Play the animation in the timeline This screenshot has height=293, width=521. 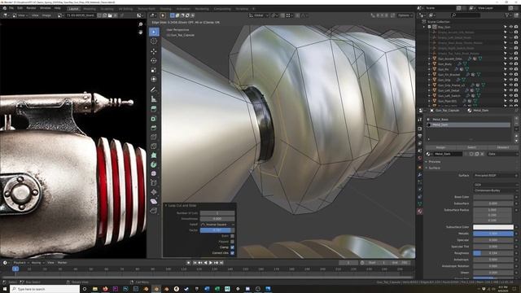211,263
